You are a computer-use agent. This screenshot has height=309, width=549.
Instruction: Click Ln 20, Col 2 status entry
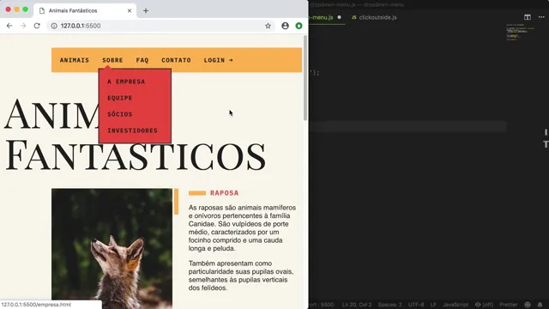357,305
